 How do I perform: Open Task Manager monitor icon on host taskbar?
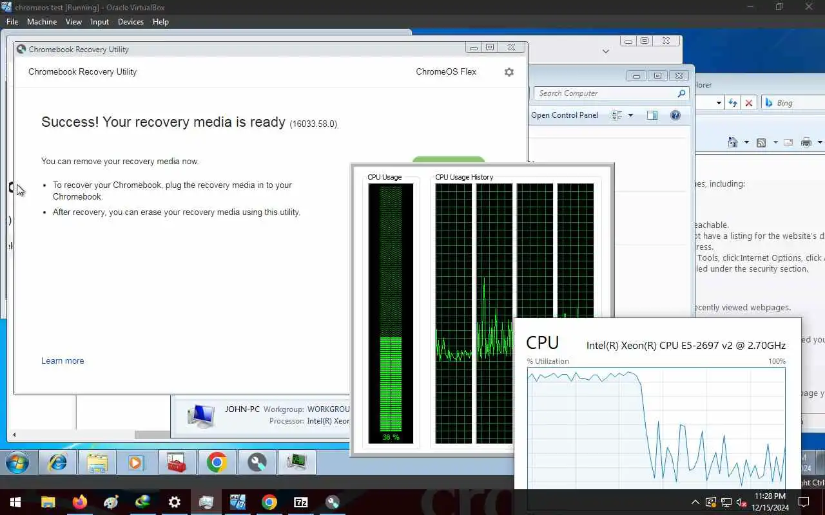206,502
